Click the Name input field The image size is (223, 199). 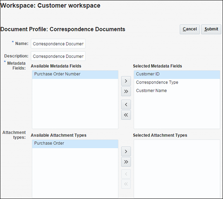tap(58, 44)
